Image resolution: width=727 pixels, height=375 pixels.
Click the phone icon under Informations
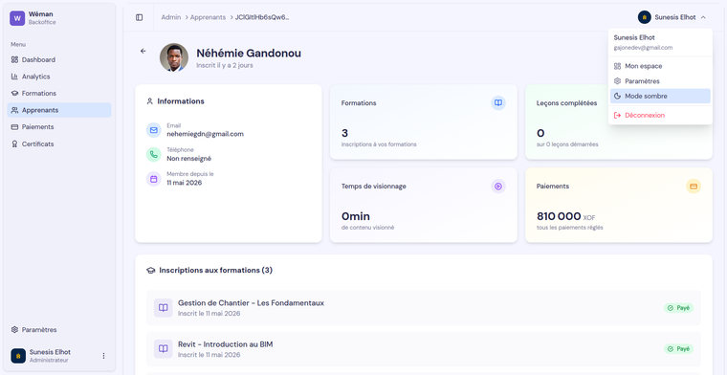(x=153, y=154)
